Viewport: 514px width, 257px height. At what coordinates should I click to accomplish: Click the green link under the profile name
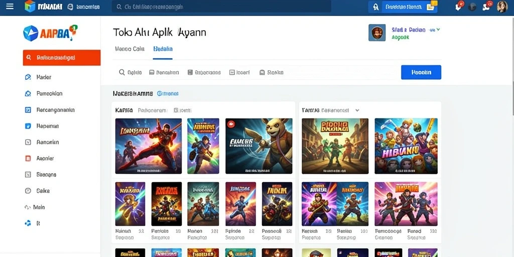400,37
